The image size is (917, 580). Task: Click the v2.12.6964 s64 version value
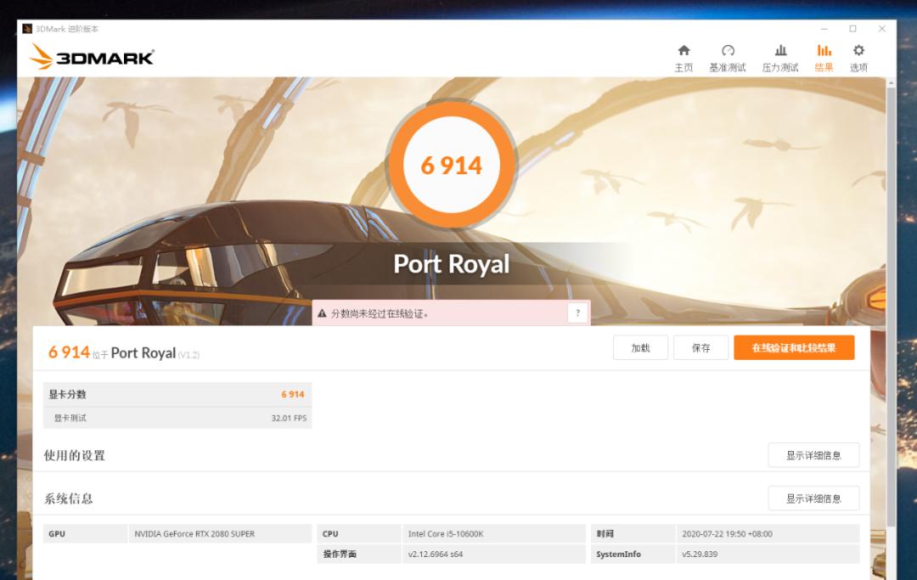(435, 555)
